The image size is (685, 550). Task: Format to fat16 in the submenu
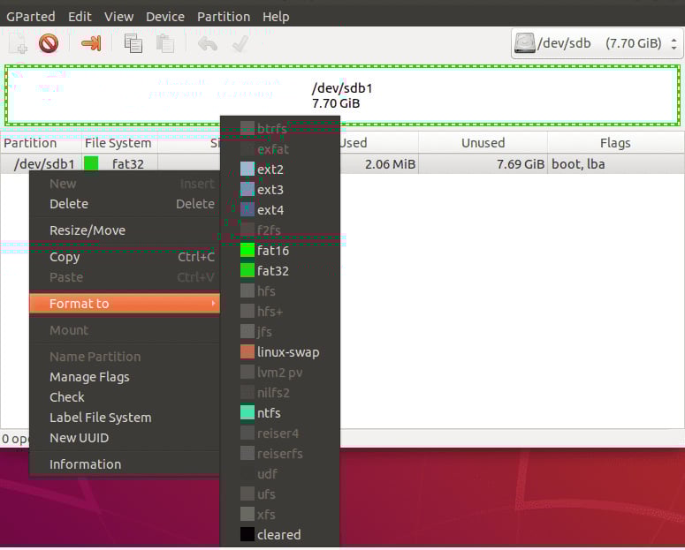[280, 251]
